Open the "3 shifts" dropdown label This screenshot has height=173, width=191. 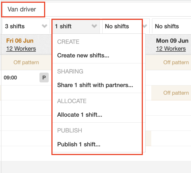click(x=15, y=26)
